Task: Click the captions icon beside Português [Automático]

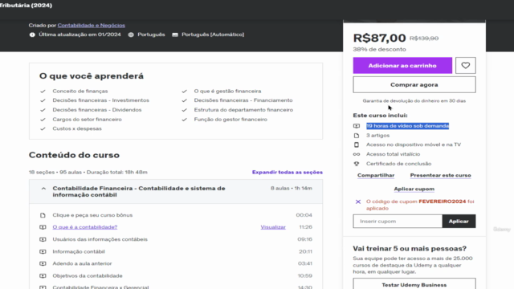Action: [175, 35]
